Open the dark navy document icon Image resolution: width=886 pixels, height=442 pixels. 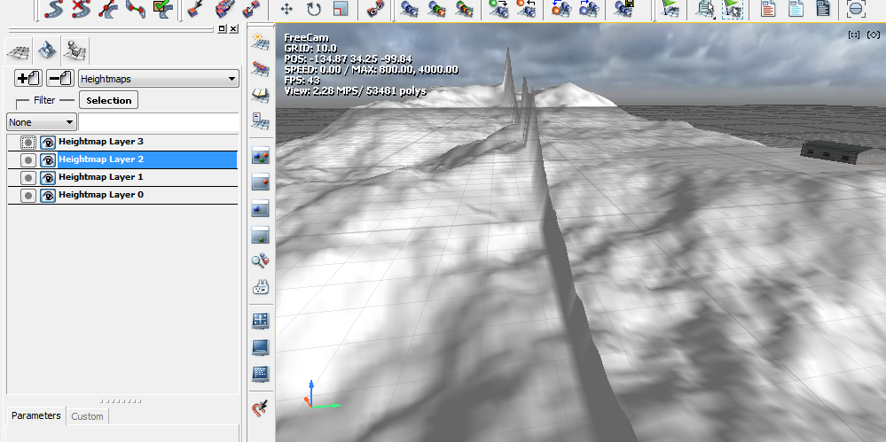[x=823, y=9]
